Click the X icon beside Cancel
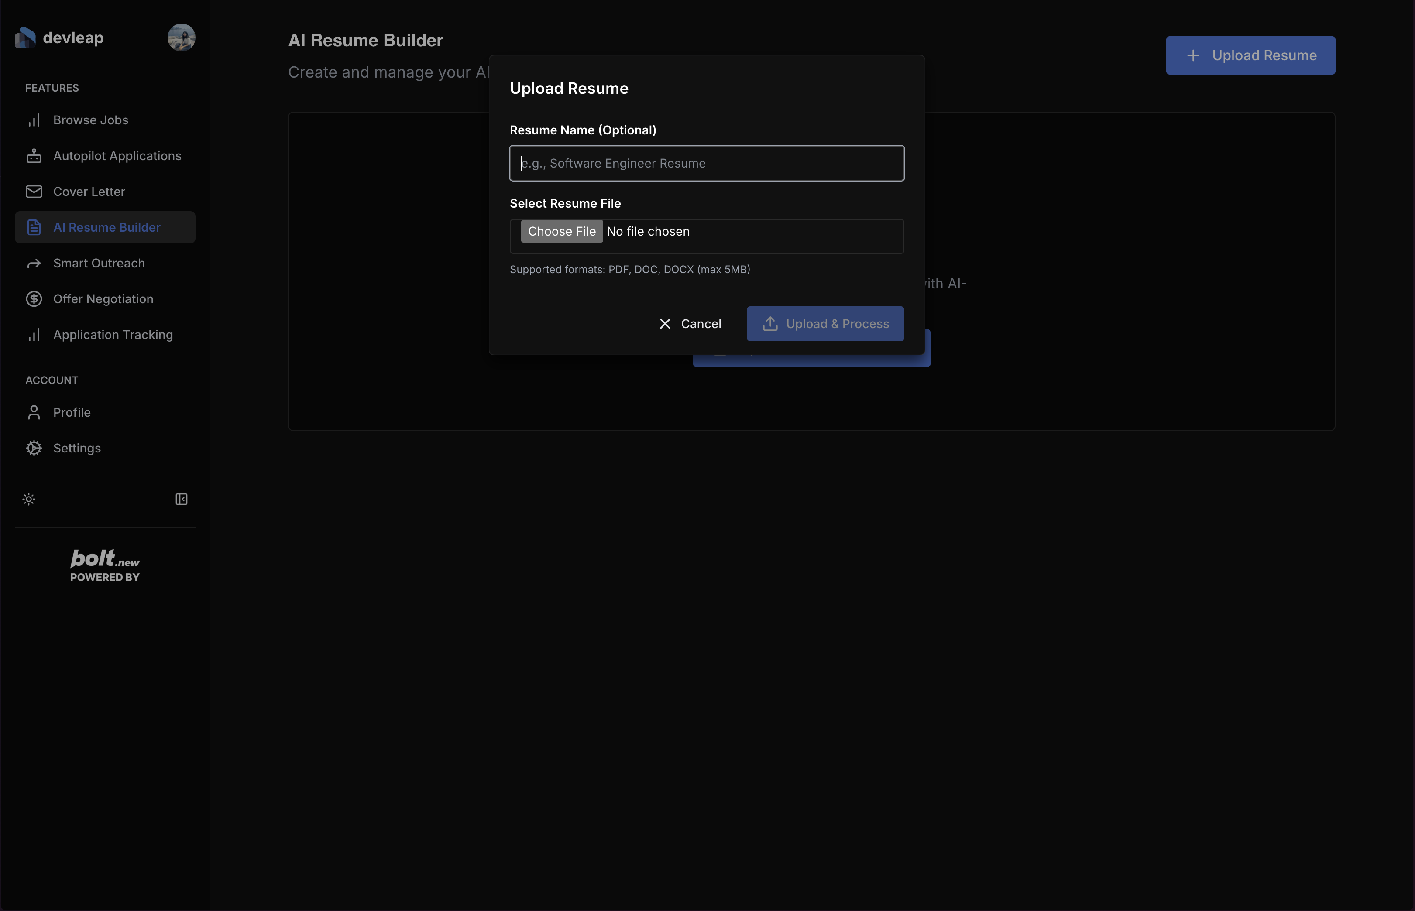 click(665, 324)
